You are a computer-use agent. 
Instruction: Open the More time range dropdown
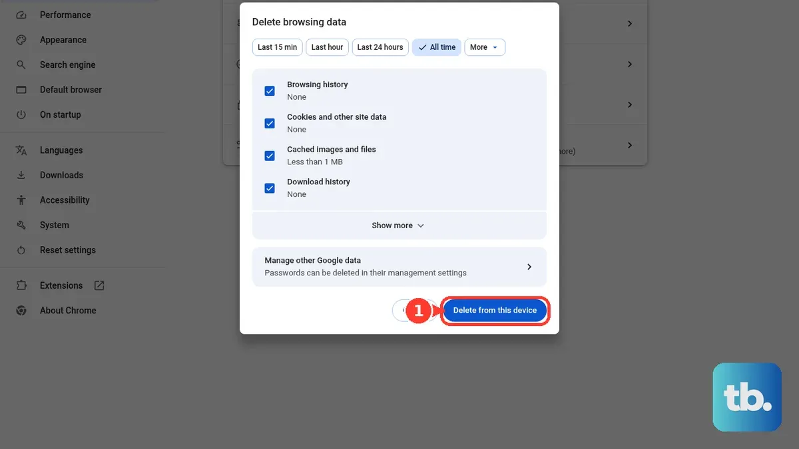(x=485, y=47)
